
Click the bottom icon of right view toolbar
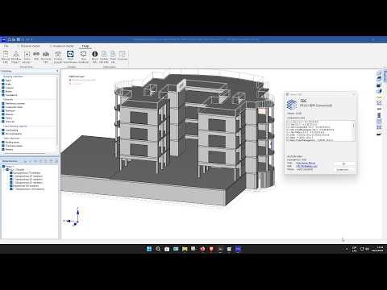pyautogui.click(x=379, y=134)
